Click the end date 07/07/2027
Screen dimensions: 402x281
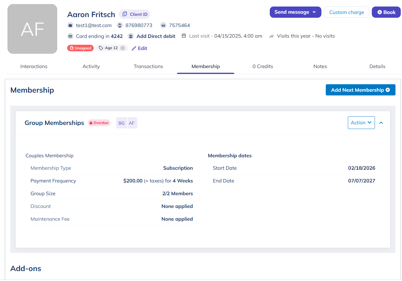[362, 181]
